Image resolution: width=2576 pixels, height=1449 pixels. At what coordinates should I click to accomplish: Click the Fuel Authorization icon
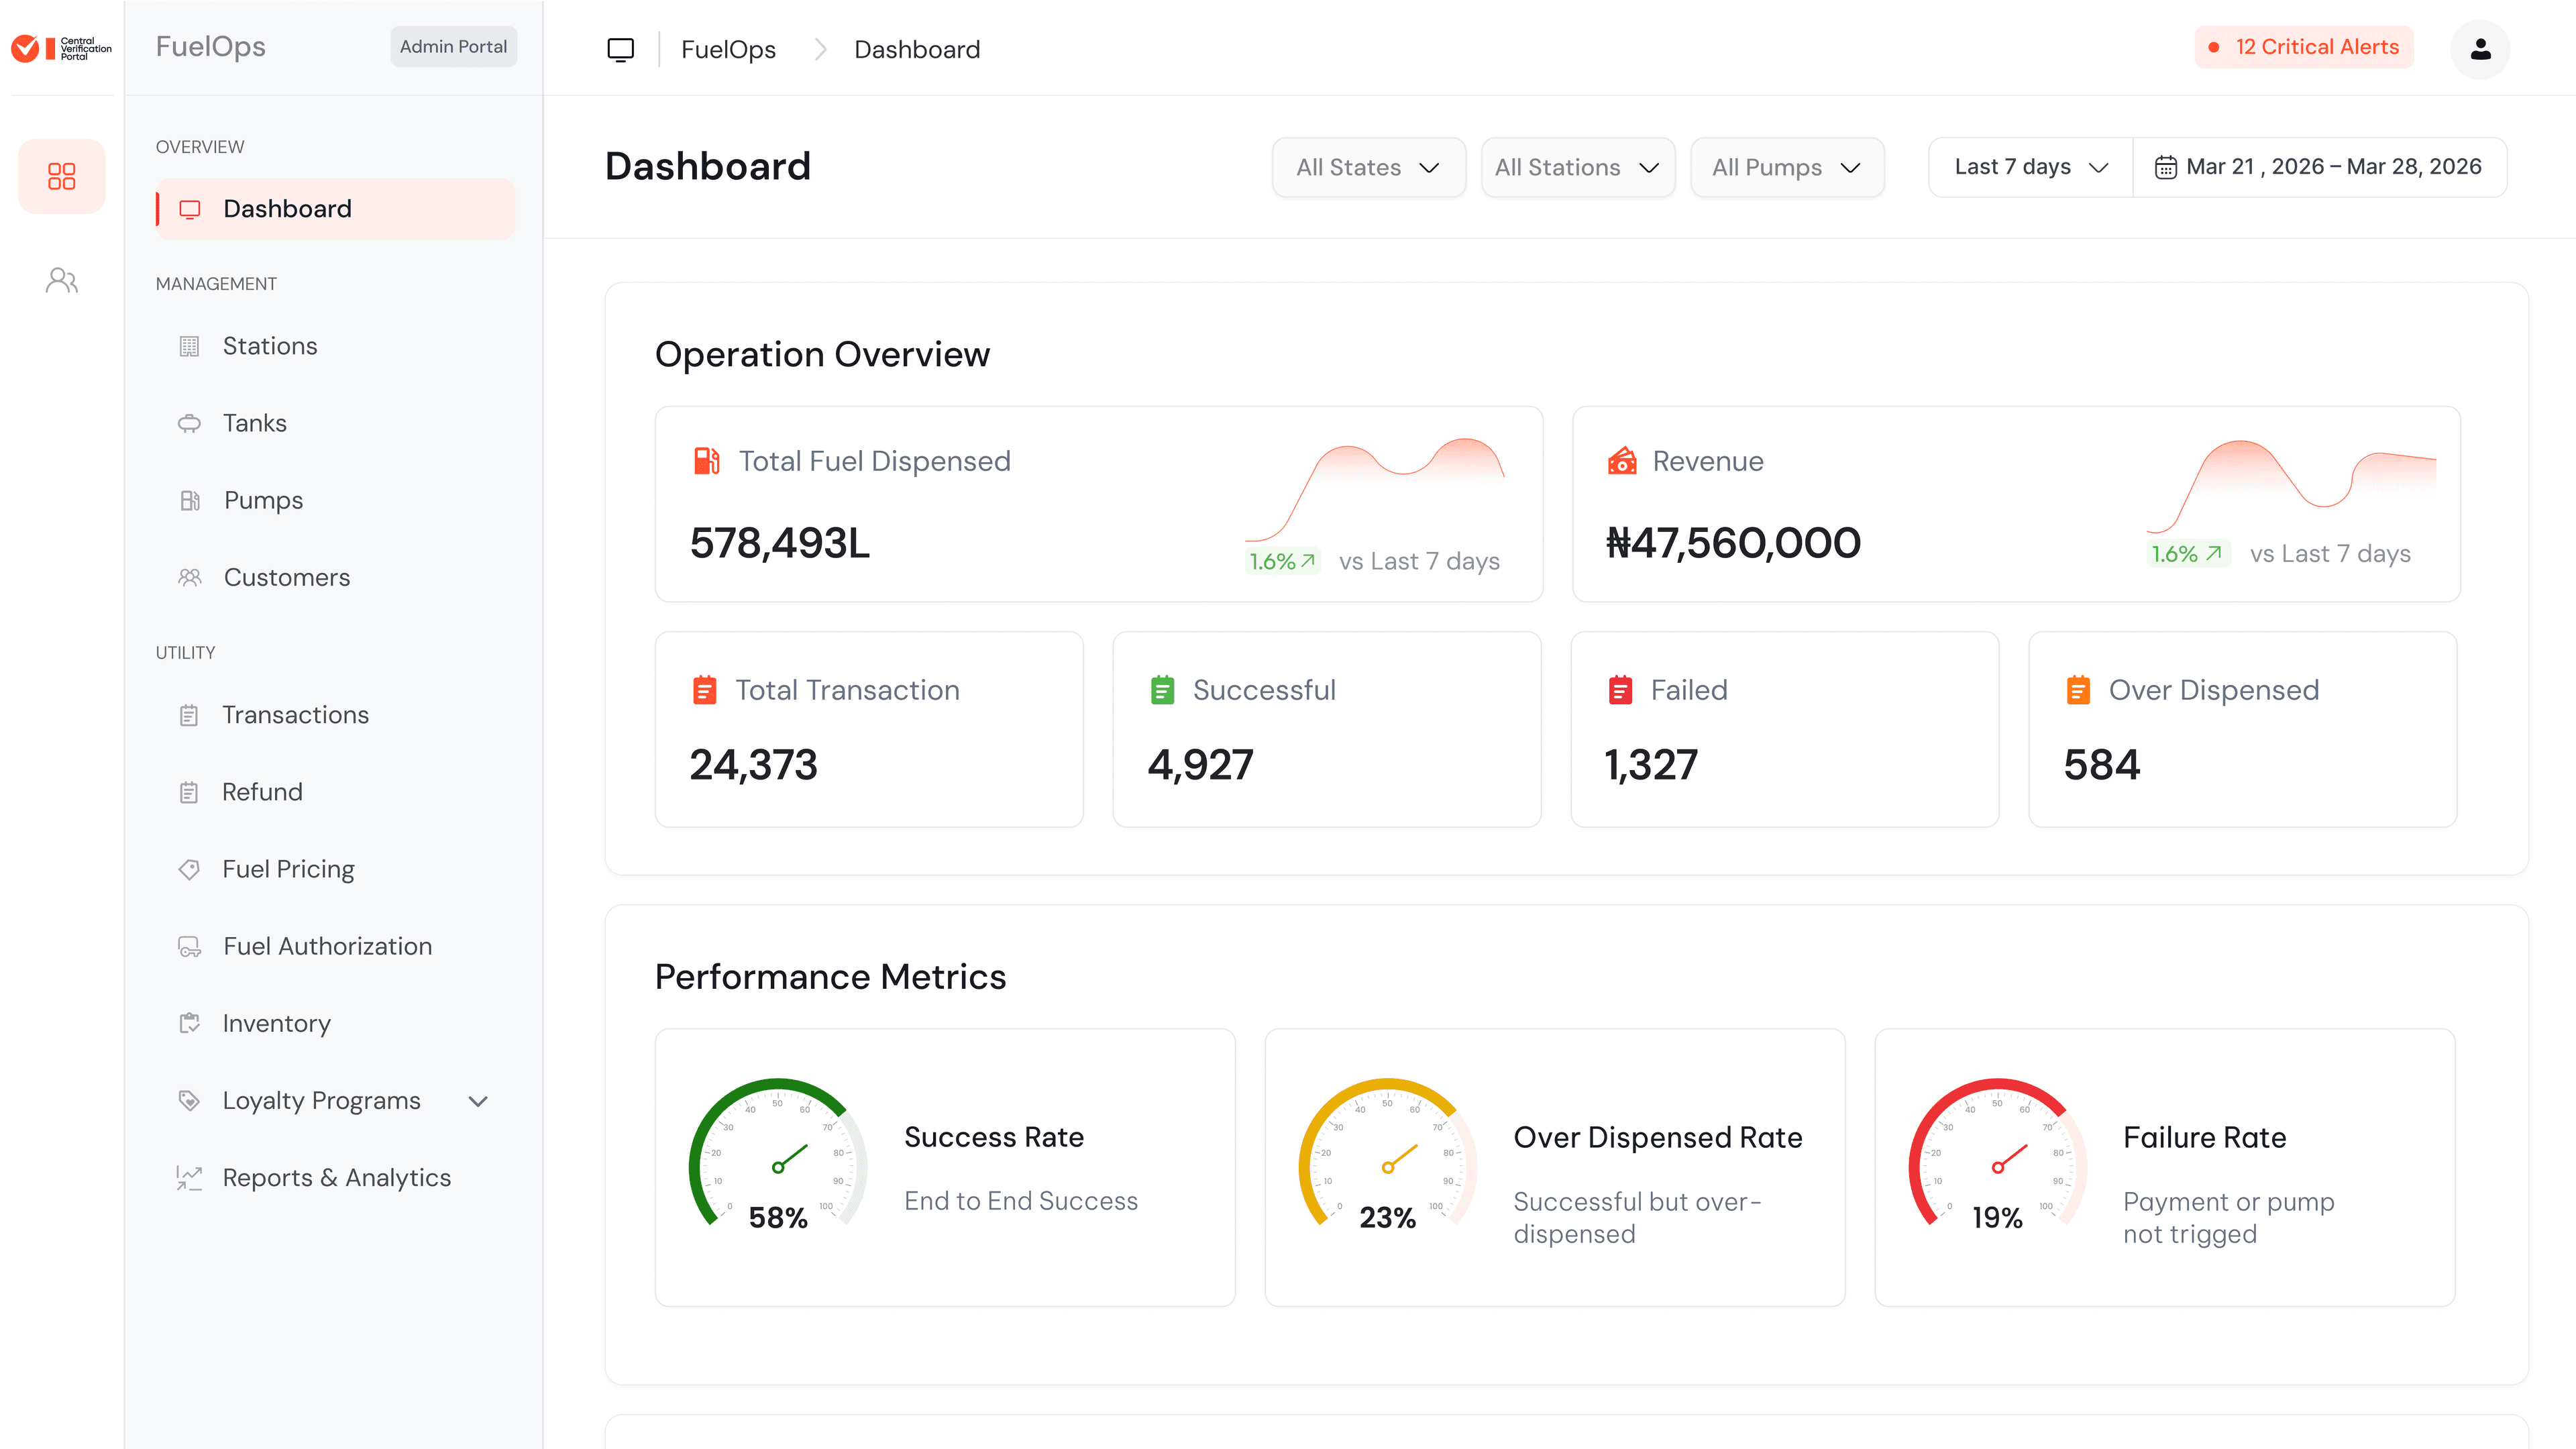(x=189, y=946)
